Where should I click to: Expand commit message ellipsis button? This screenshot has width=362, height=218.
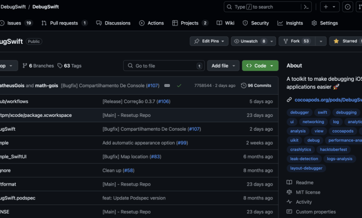click(x=167, y=86)
